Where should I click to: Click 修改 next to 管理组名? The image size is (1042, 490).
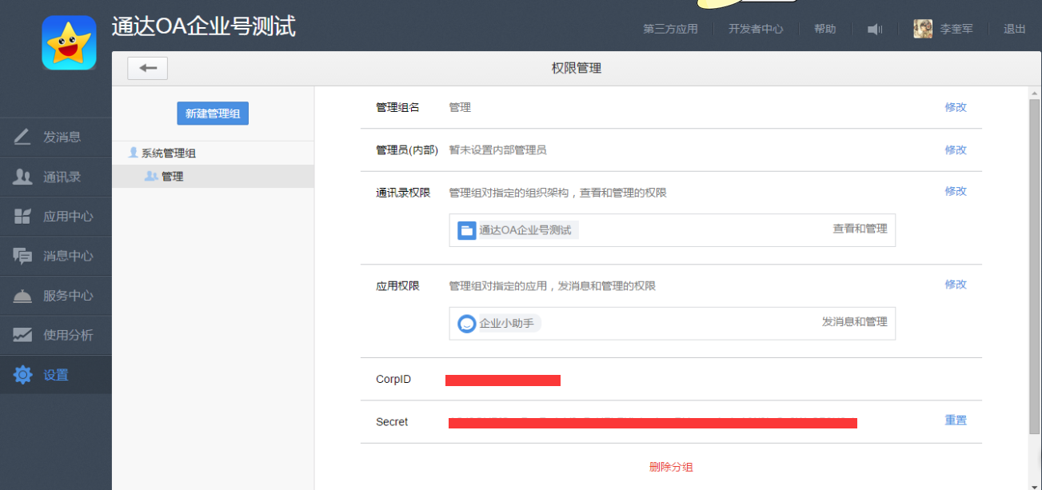click(x=956, y=107)
